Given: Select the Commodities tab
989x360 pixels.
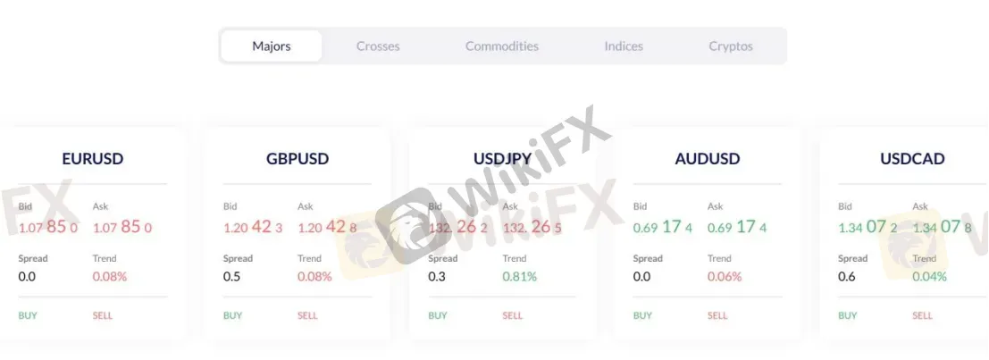Looking at the screenshot, I should pyautogui.click(x=502, y=46).
